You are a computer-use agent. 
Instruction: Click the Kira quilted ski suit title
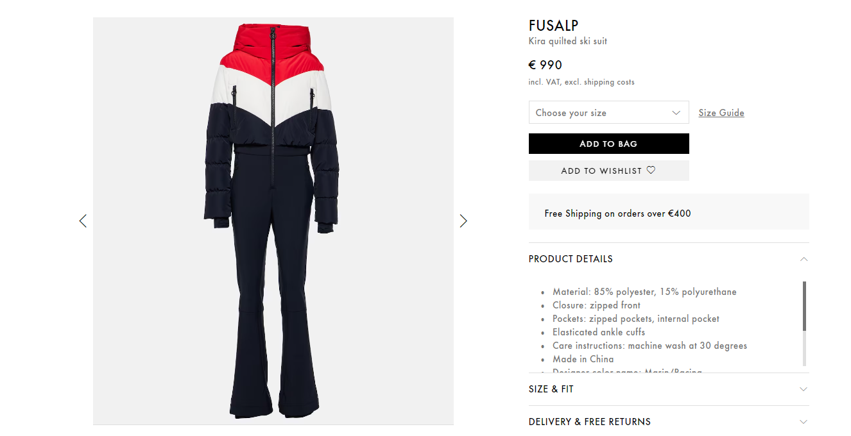(567, 41)
